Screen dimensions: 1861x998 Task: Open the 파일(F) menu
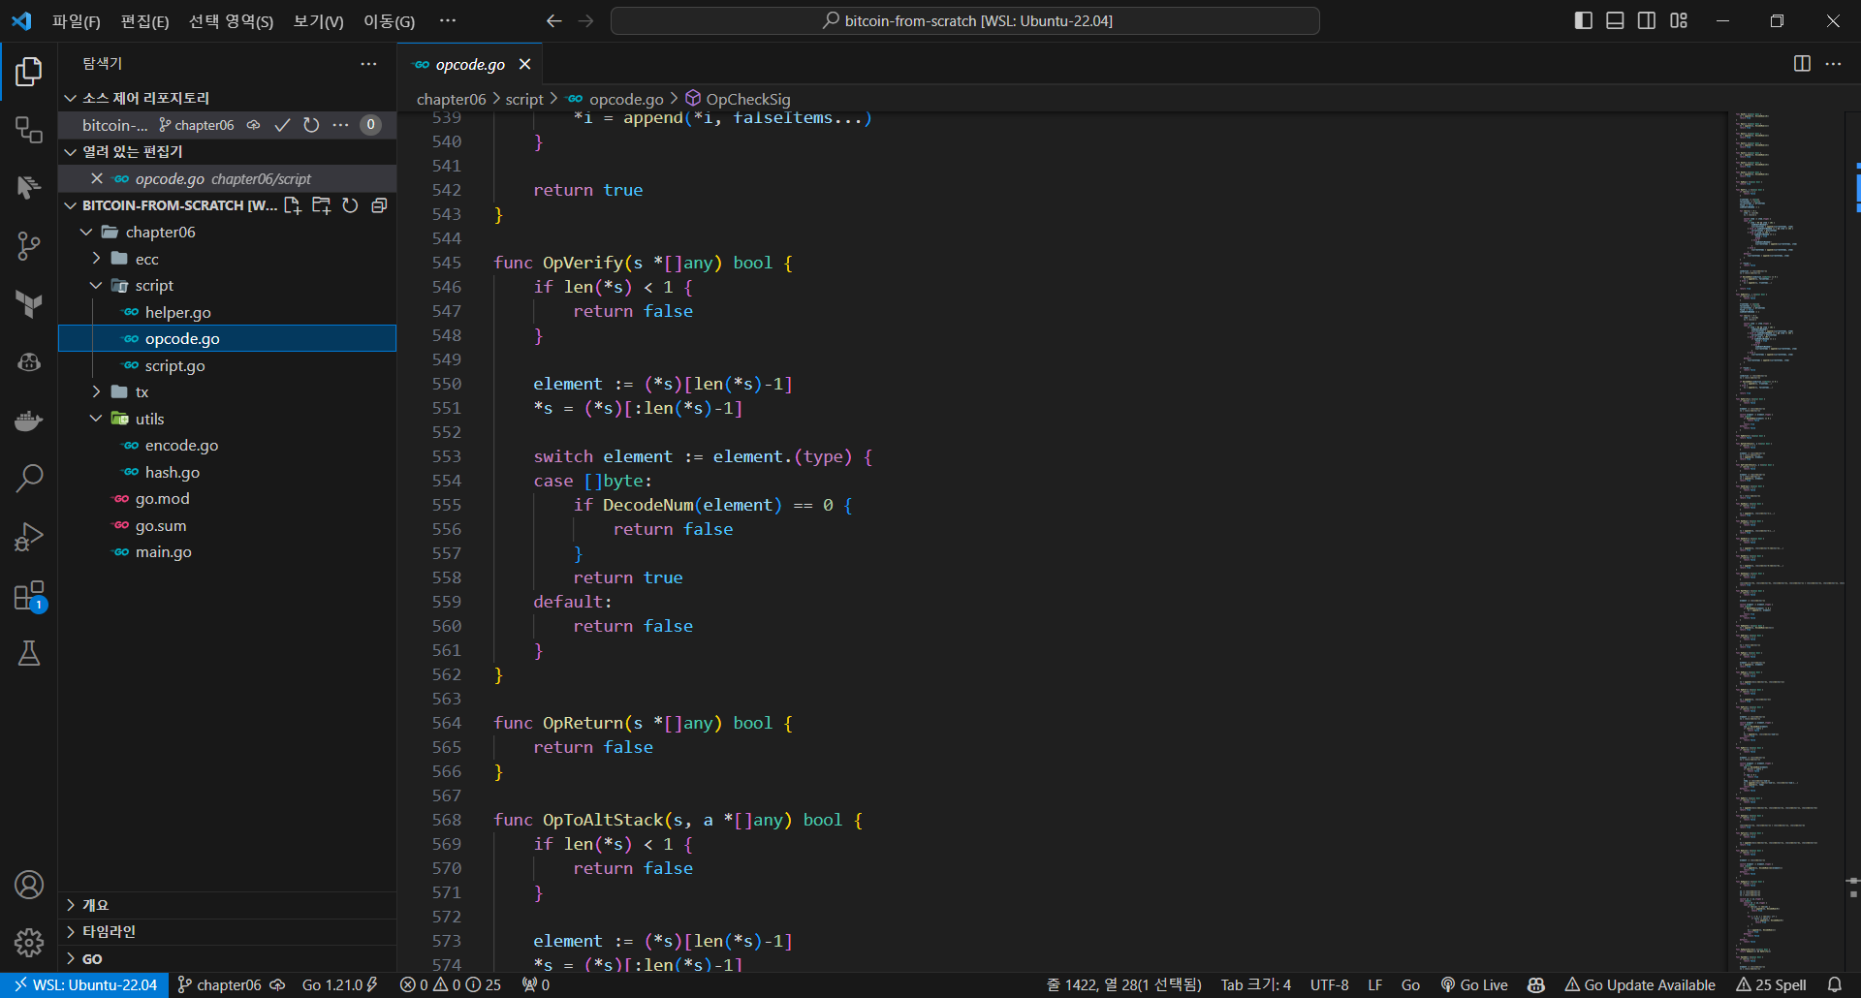(76, 21)
